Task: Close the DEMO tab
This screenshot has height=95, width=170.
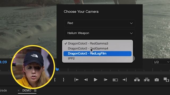Action: pyautogui.click(x=19, y=91)
